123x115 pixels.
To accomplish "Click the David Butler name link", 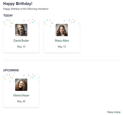I will pyautogui.click(x=21, y=40).
